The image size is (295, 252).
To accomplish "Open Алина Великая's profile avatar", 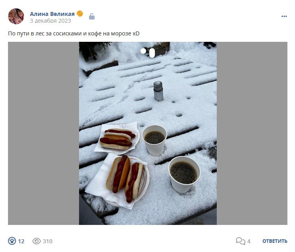I will pos(16,16).
